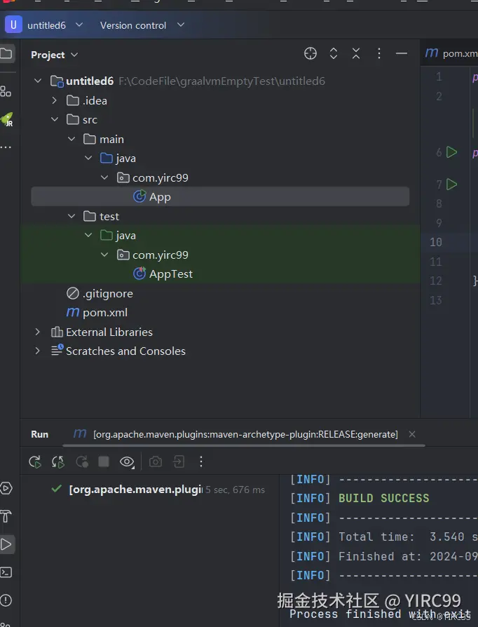Show more tool windows ellipsis

coord(6,147)
